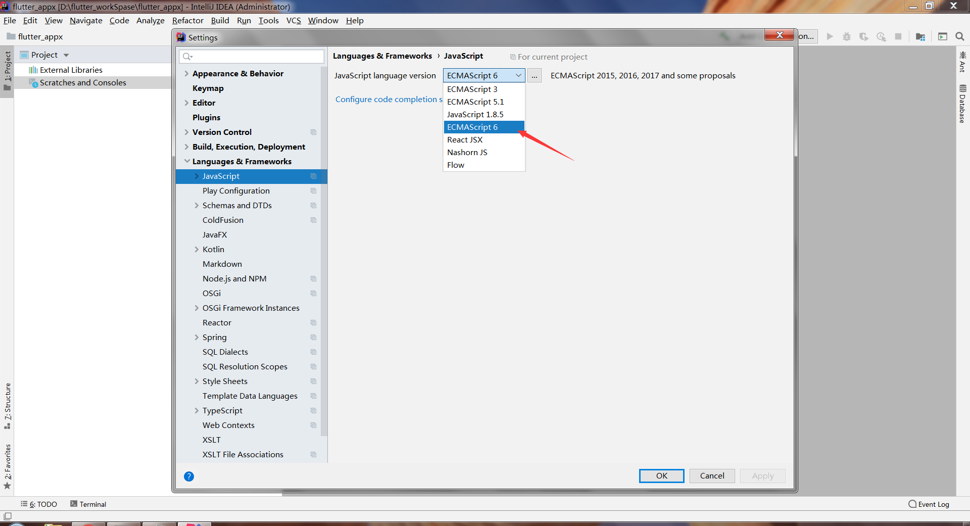
Task: Open the Terminal tool window
Action: pos(88,504)
